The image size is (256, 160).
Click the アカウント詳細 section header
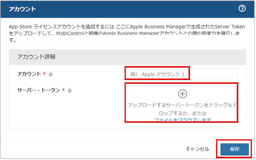click(x=128, y=57)
